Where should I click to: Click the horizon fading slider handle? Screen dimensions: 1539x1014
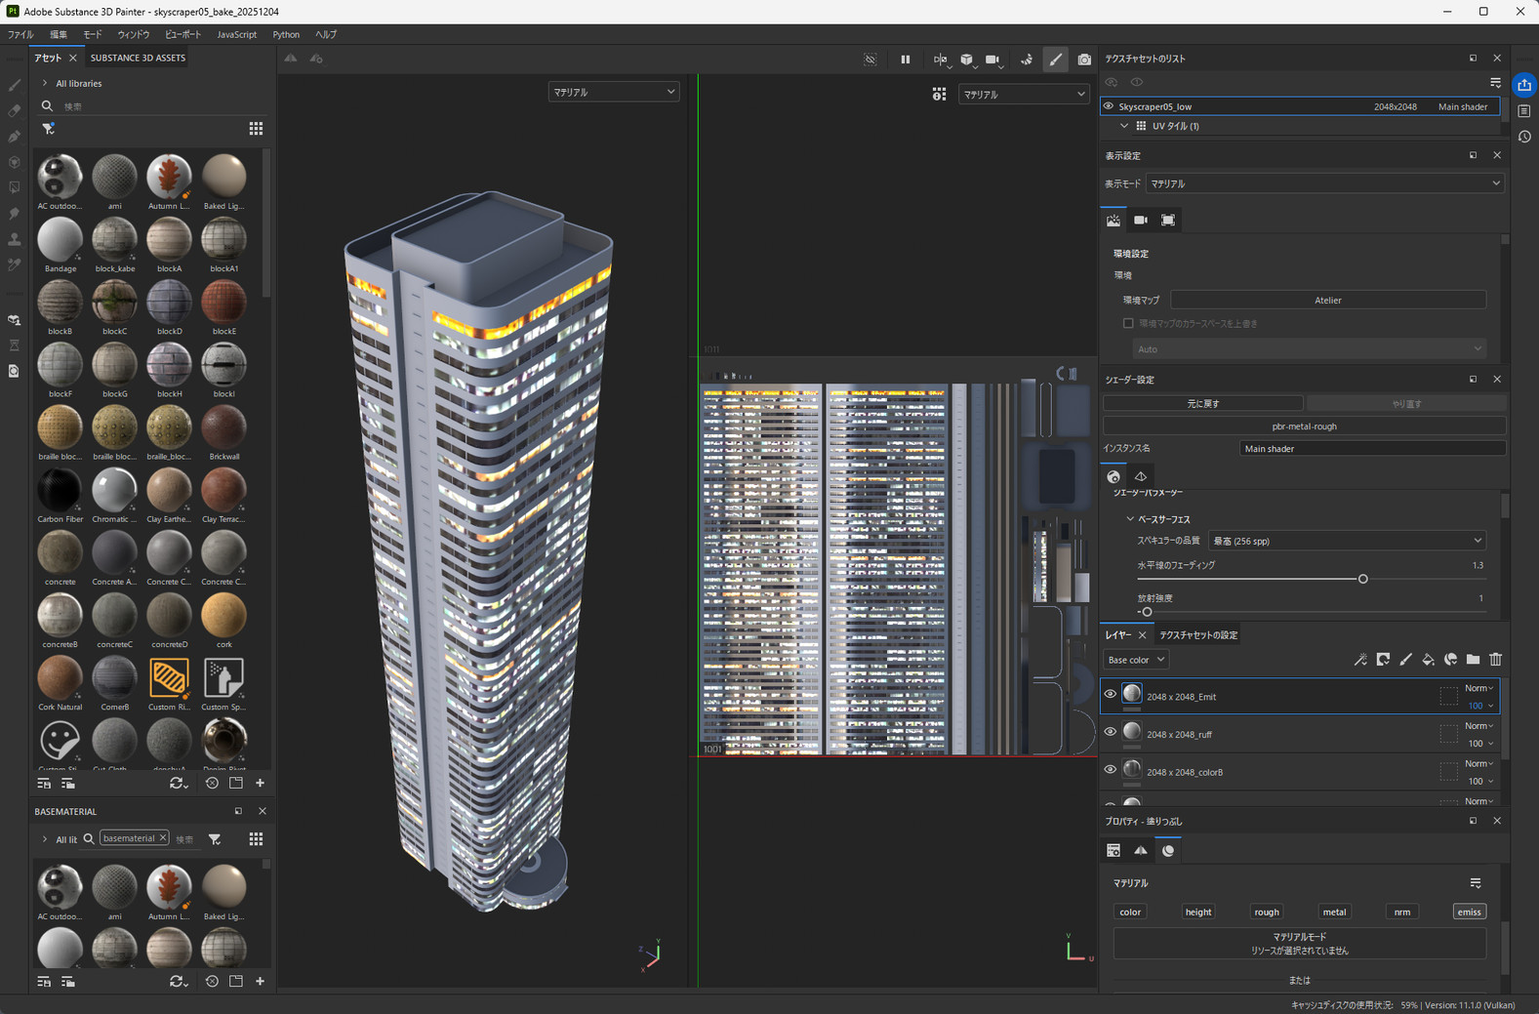(1362, 579)
